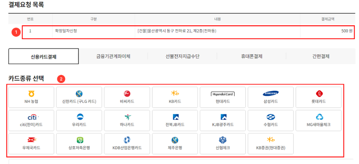Choose the KJB광주카드 option
Screen dimensions: 359x164
223,121
